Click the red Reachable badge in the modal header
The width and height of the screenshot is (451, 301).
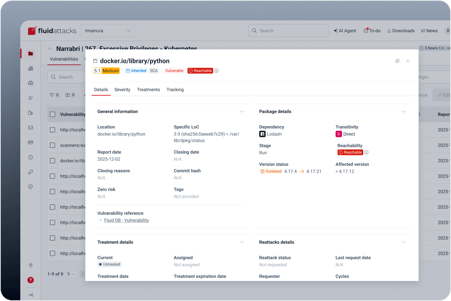point(200,71)
